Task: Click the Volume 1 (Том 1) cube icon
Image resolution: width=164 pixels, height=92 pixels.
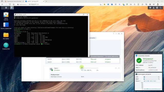Action: click(51, 69)
